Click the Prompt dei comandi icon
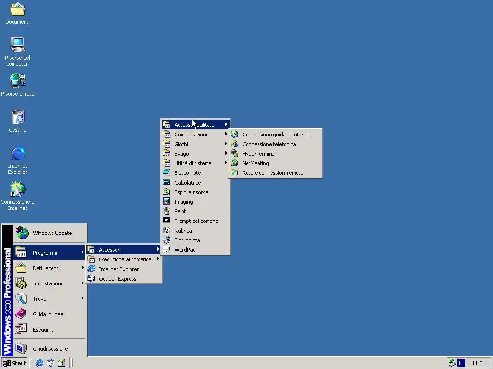Viewport: 493px width, 369px height. click(x=167, y=221)
